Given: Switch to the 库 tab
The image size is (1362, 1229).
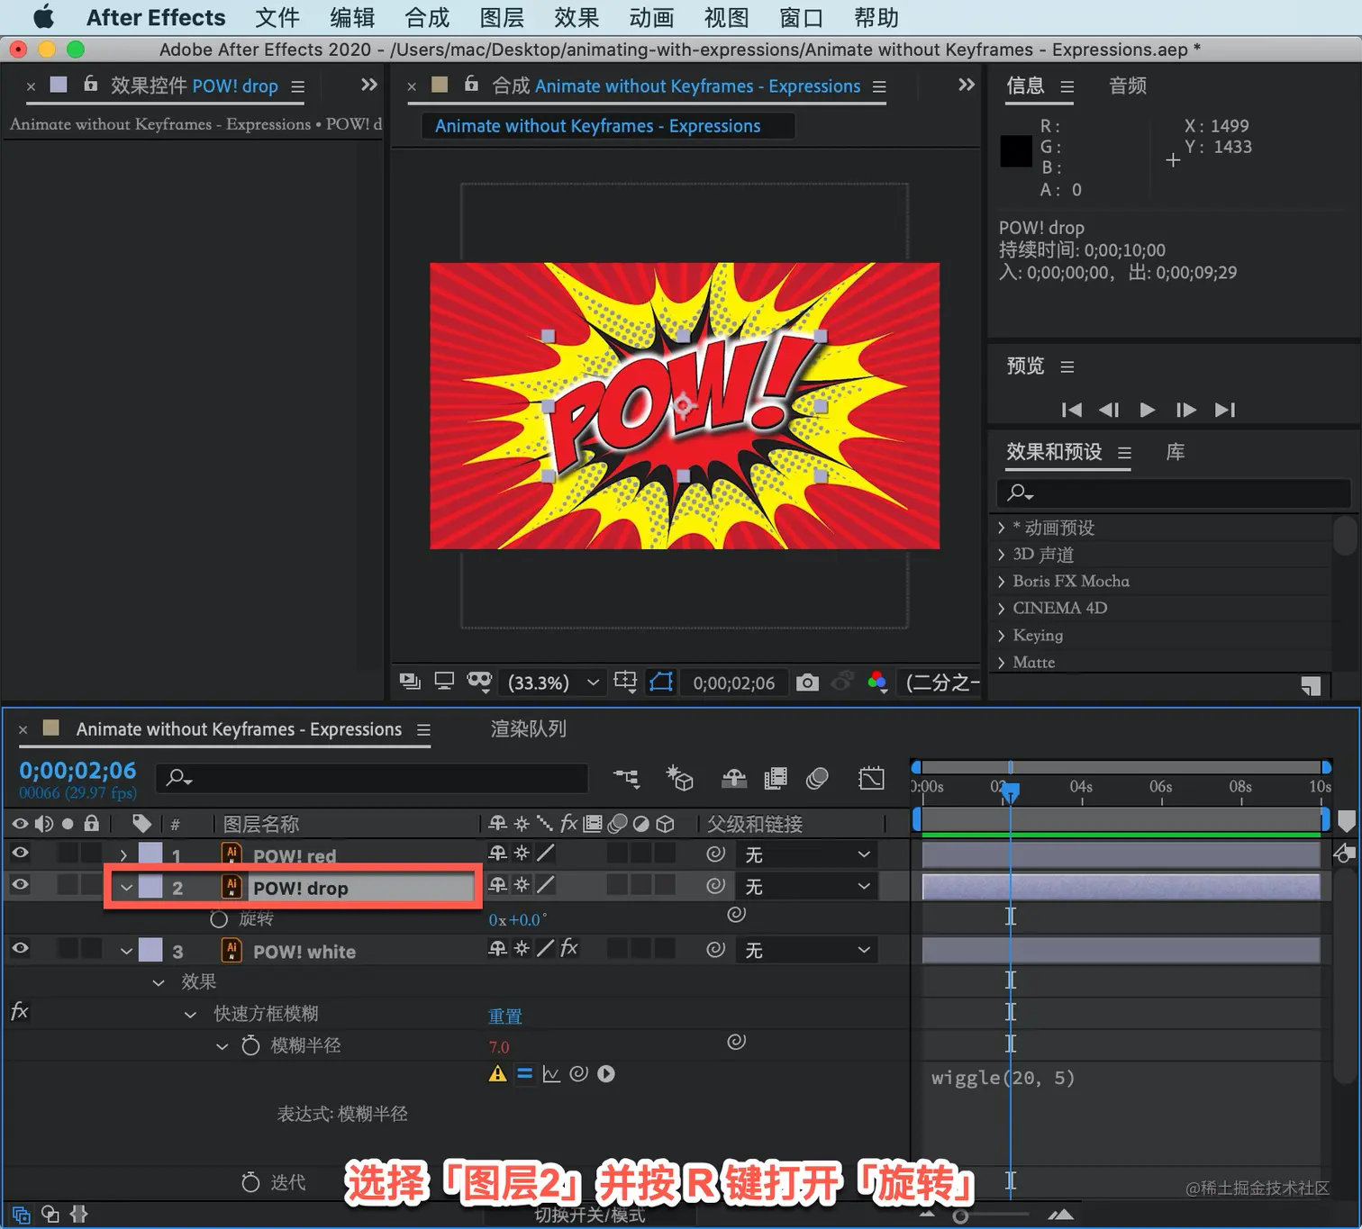Looking at the screenshot, I should [1176, 452].
